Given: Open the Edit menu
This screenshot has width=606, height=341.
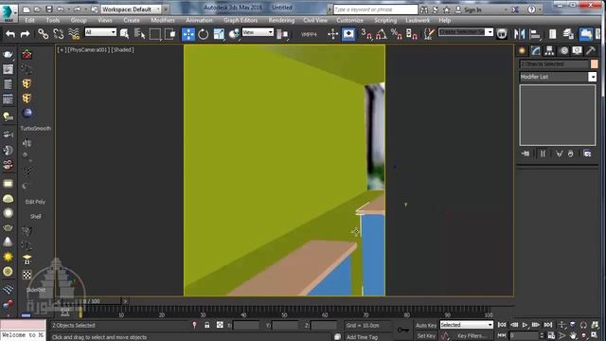Looking at the screenshot, I should point(29,20).
